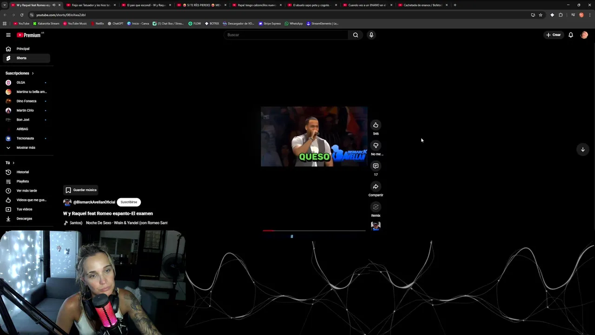Screen dimensions: 595x335
Task: Click Guardar música button
Action: click(x=81, y=190)
